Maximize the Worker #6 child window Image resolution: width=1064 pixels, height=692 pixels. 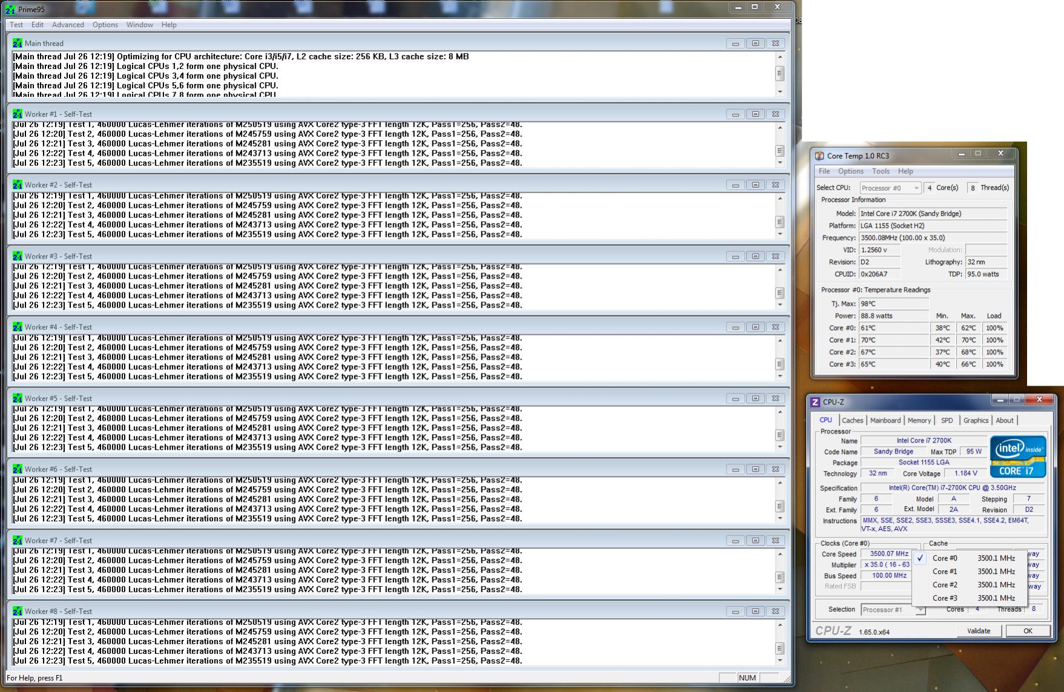pos(755,470)
